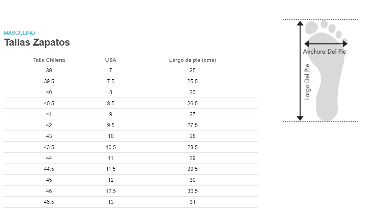371x214 pixels.
Task: Click Chilean size 46.5 cell
Action: (49, 202)
